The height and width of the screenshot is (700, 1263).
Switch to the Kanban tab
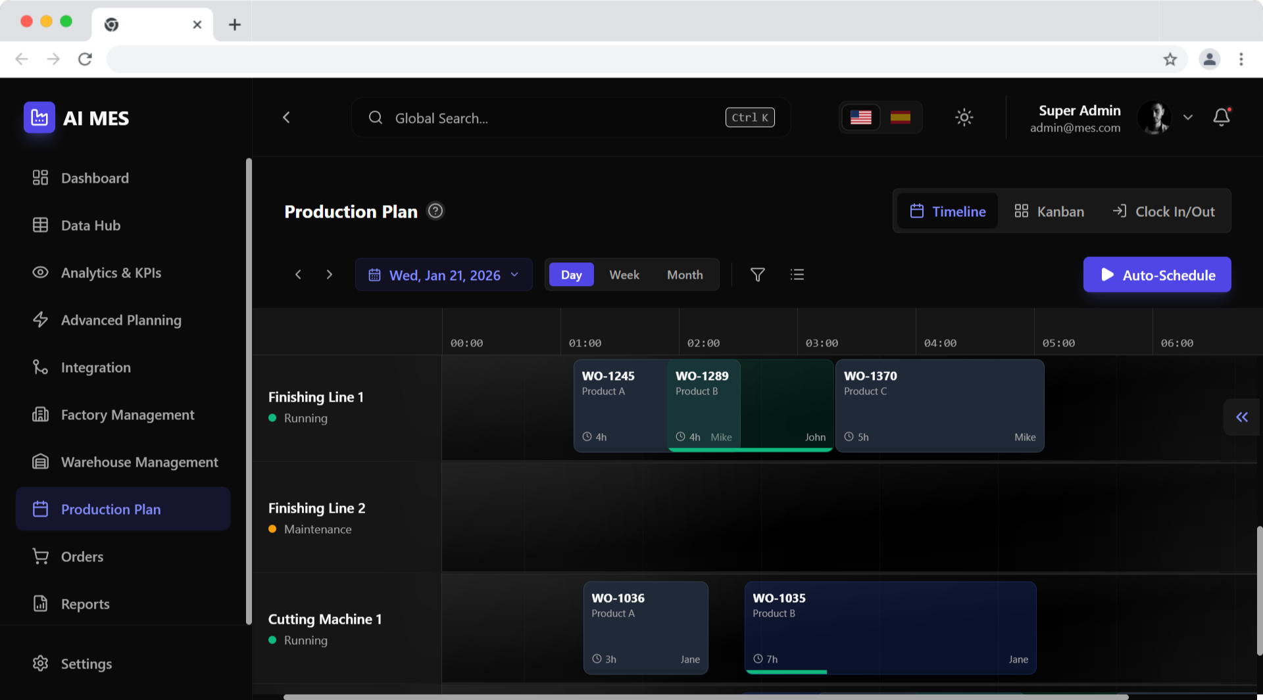click(x=1049, y=211)
